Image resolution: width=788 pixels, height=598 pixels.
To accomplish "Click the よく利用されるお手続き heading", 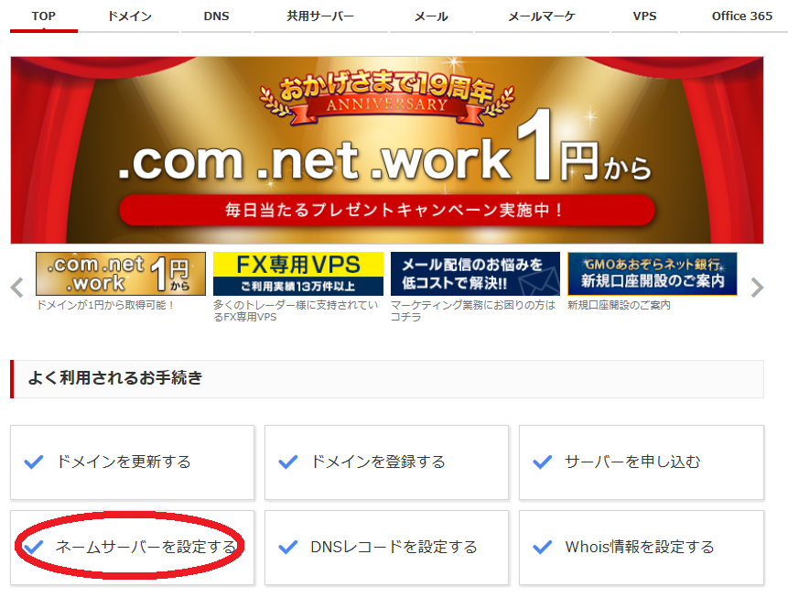I will pyautogui.click(x=115, y=377).
